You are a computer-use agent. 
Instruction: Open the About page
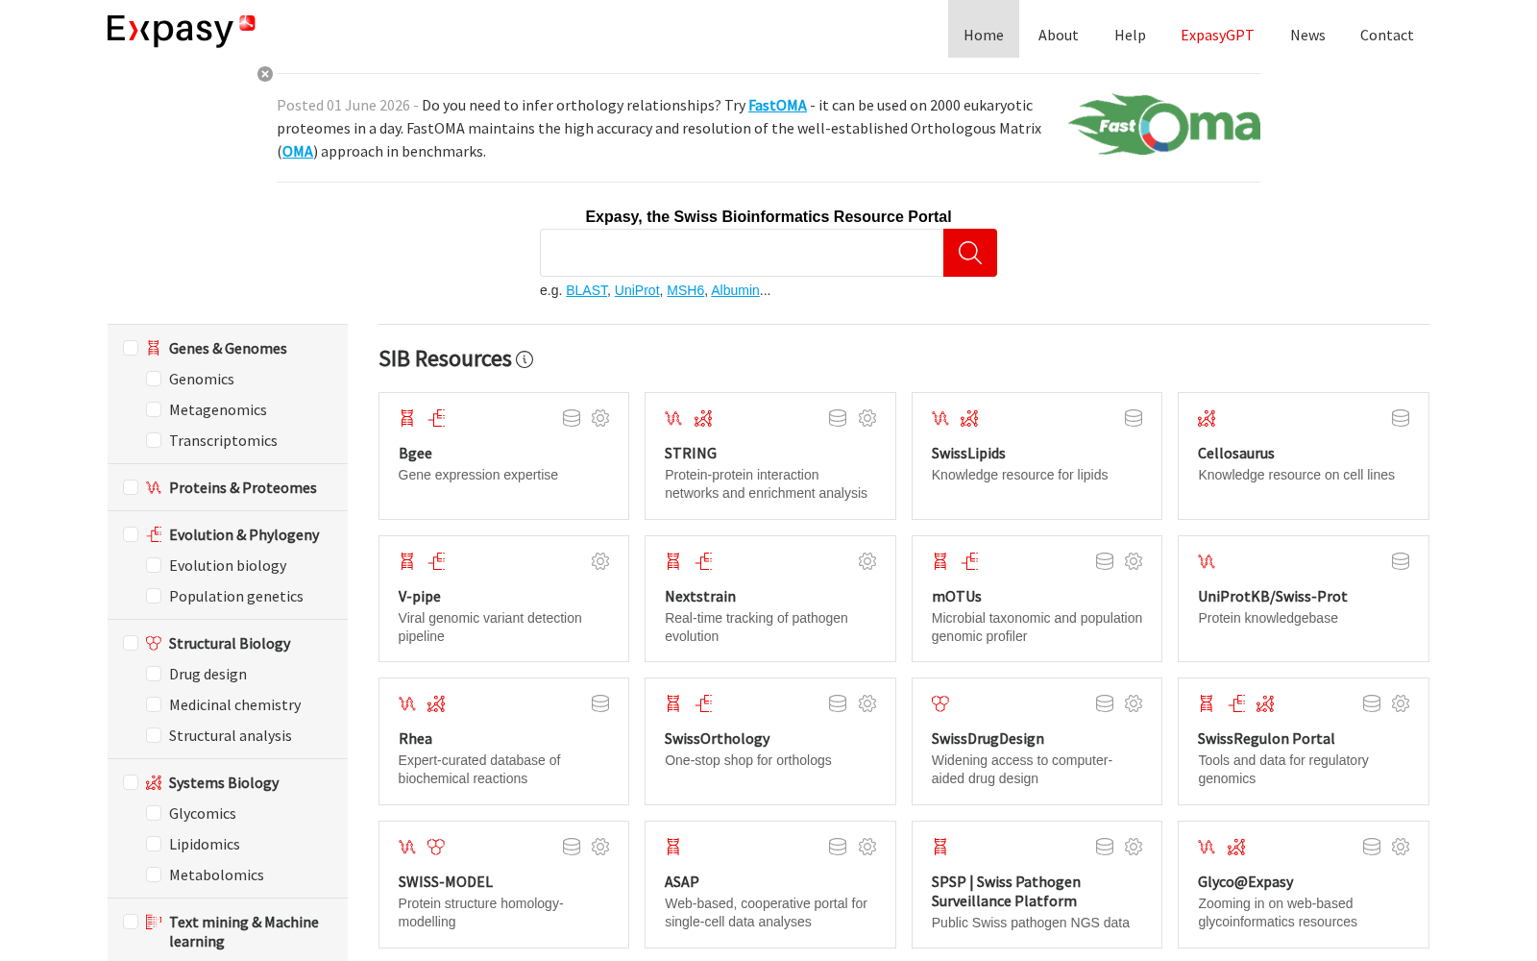1059,35
